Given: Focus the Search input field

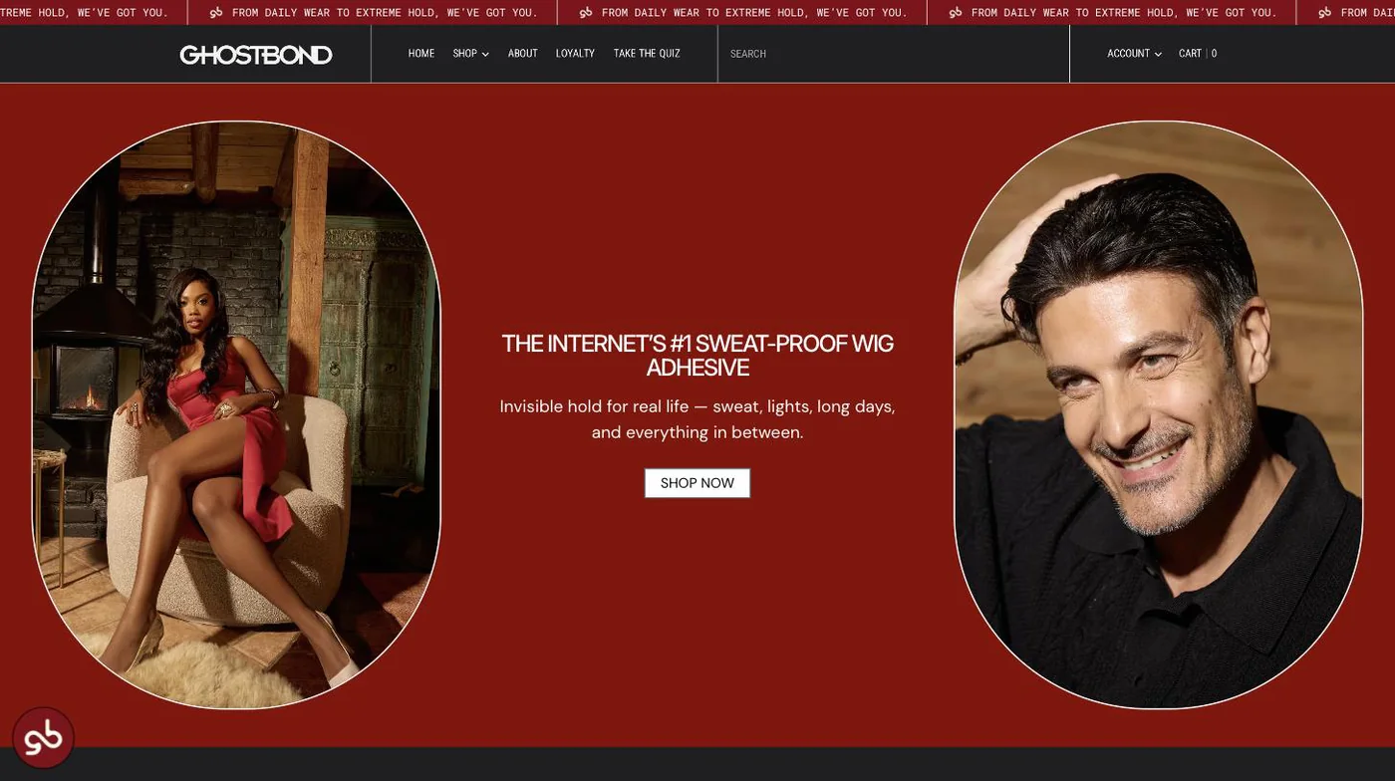Looking at the screenshot, I should coord(894,54).
